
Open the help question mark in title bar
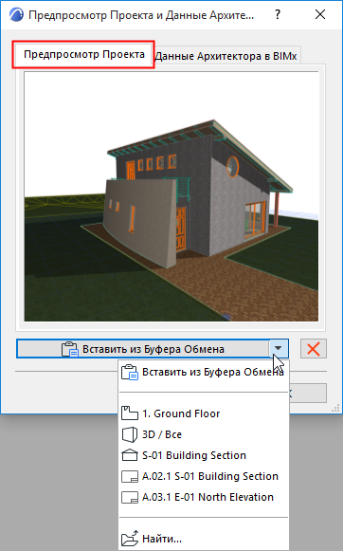[278, 14]
